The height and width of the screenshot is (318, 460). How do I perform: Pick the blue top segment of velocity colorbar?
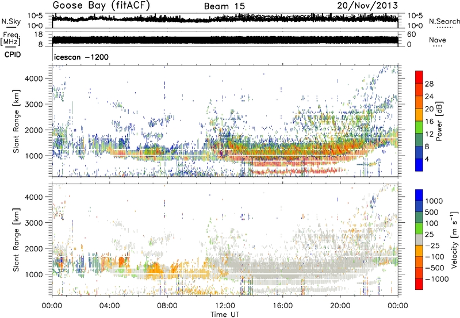click(x=419, y=195)
